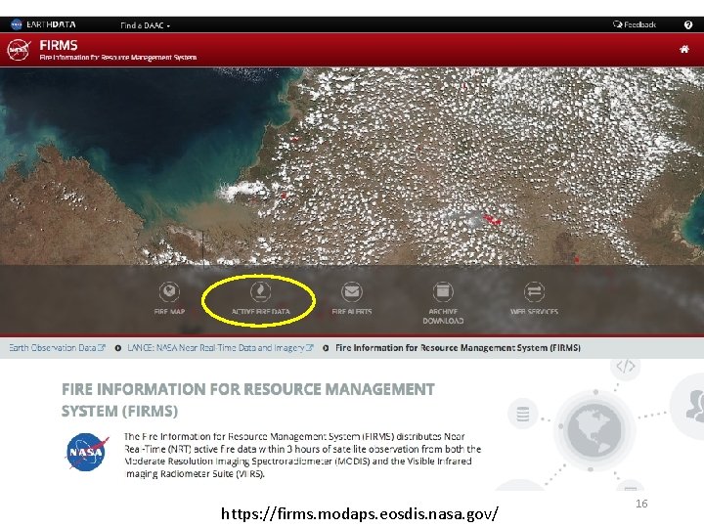
Task: Open the help question mark icon
Action: 688,24
